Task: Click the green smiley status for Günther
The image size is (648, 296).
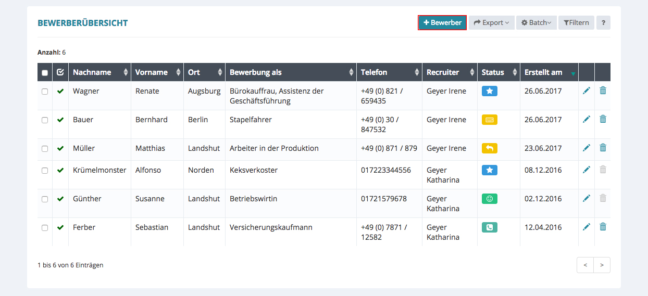Action: coord(489,199)
